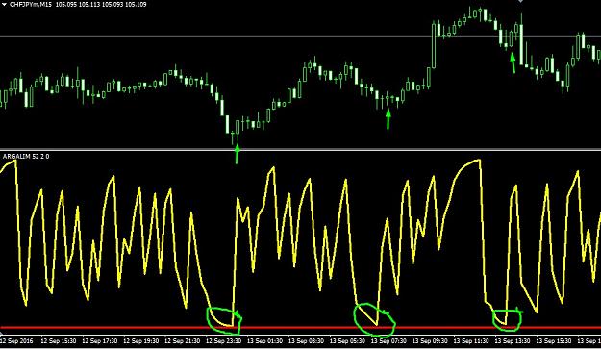This screenshot has height=349, width=601.
Task: Click the 13 Sep 01:30 time label
Action: tap(264, 340)
